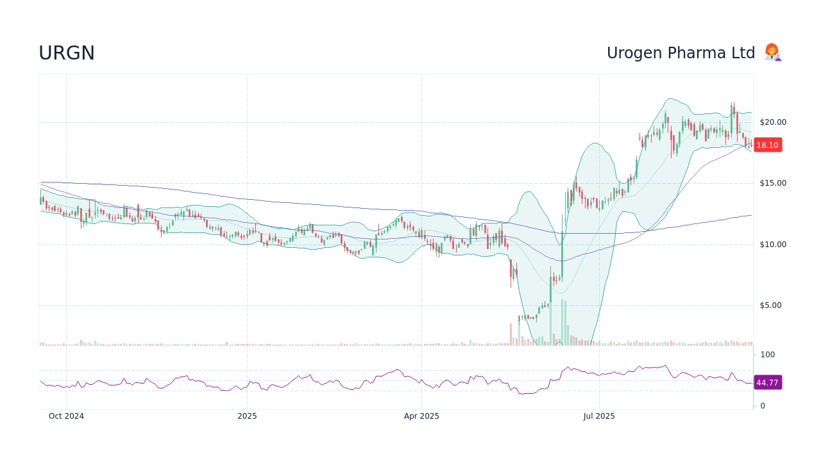This screenshot has width=821, height=461.
Task: Click the red 18.10 current price label
Action: [x=767, y=145]
